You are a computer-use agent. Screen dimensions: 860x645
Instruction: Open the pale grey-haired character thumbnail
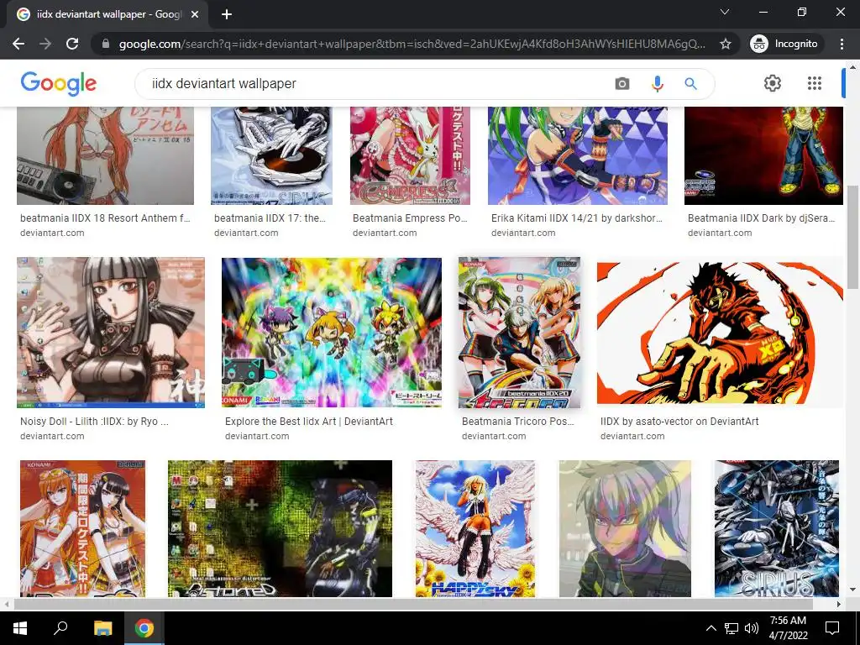(625, 528)
